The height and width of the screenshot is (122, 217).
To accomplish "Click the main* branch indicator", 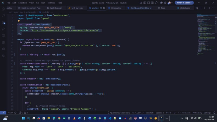I will click(x=10, y=113).
